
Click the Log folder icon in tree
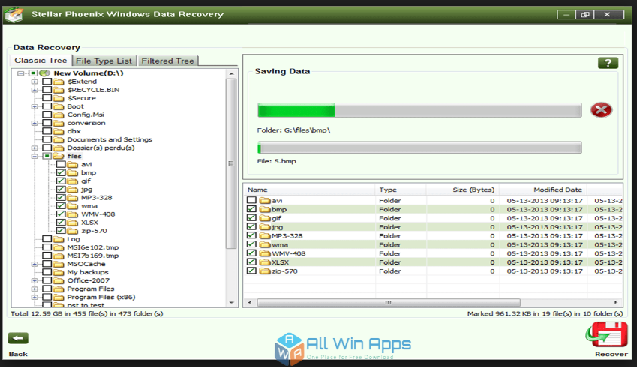click(x=59, y=239)
